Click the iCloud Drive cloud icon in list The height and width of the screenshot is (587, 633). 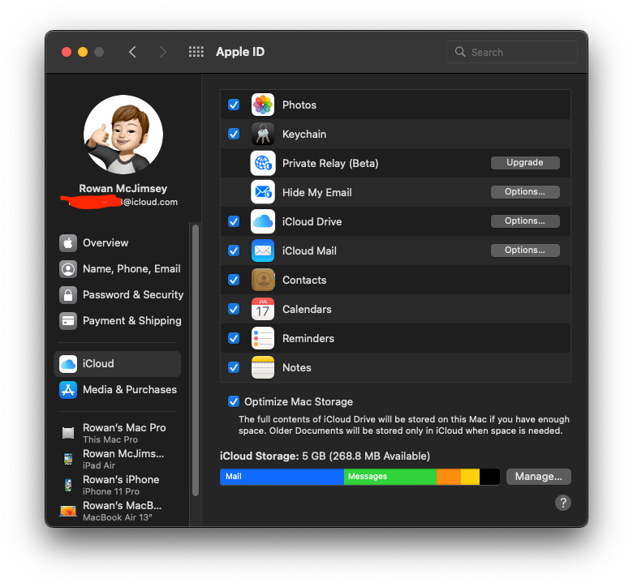pos(262,221)
